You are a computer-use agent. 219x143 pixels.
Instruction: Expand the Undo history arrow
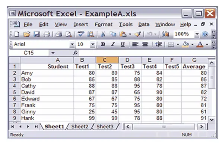155,34
